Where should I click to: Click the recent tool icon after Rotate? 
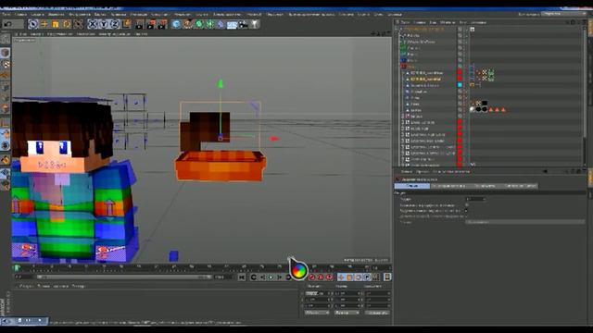pyautogui.click(x=78, y=24)
